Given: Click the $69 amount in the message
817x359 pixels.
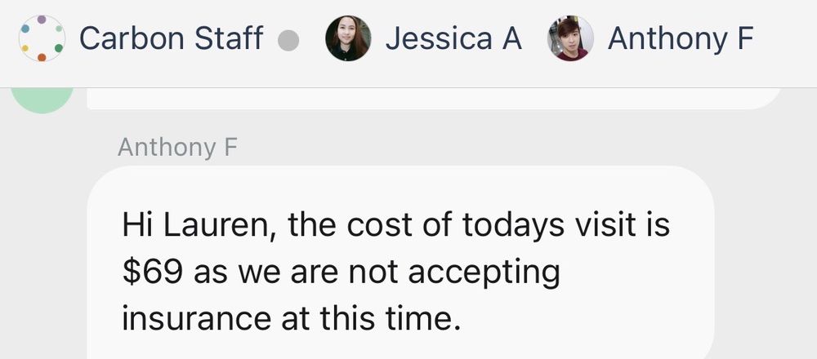Looking at the screenshot, I should 153,273.
